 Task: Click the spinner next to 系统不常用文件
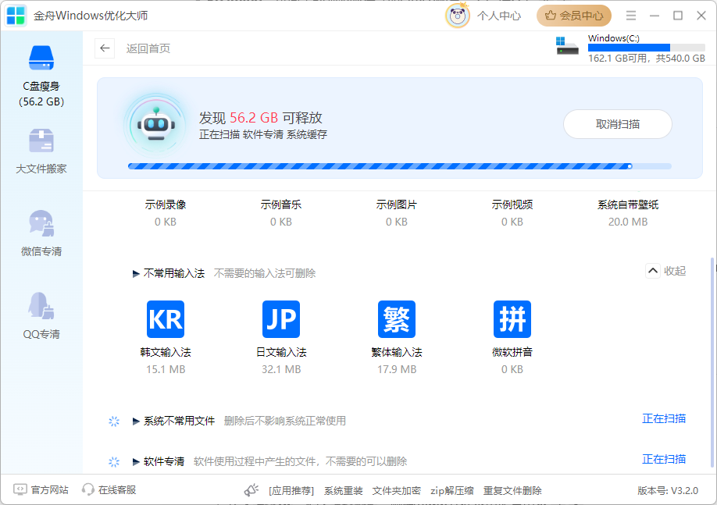(114, 421)
